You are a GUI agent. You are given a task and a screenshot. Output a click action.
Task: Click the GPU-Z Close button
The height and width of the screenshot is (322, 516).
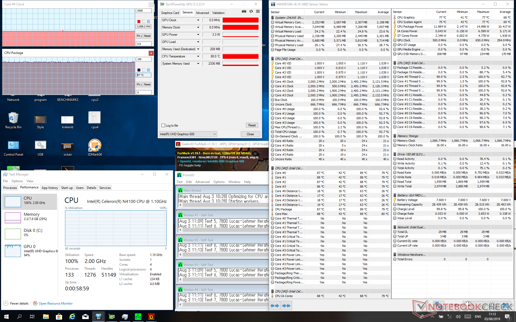(x=250, y=134)
